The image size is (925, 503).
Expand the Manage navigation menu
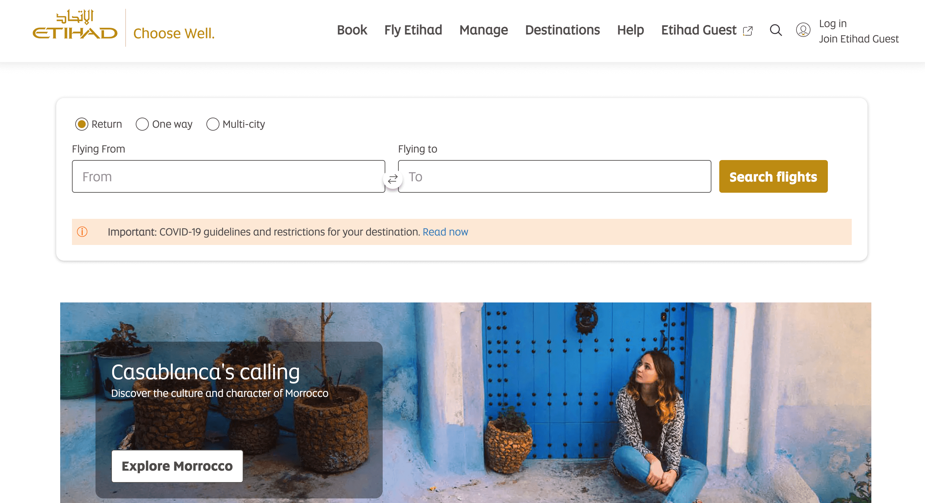pos(483,30)
